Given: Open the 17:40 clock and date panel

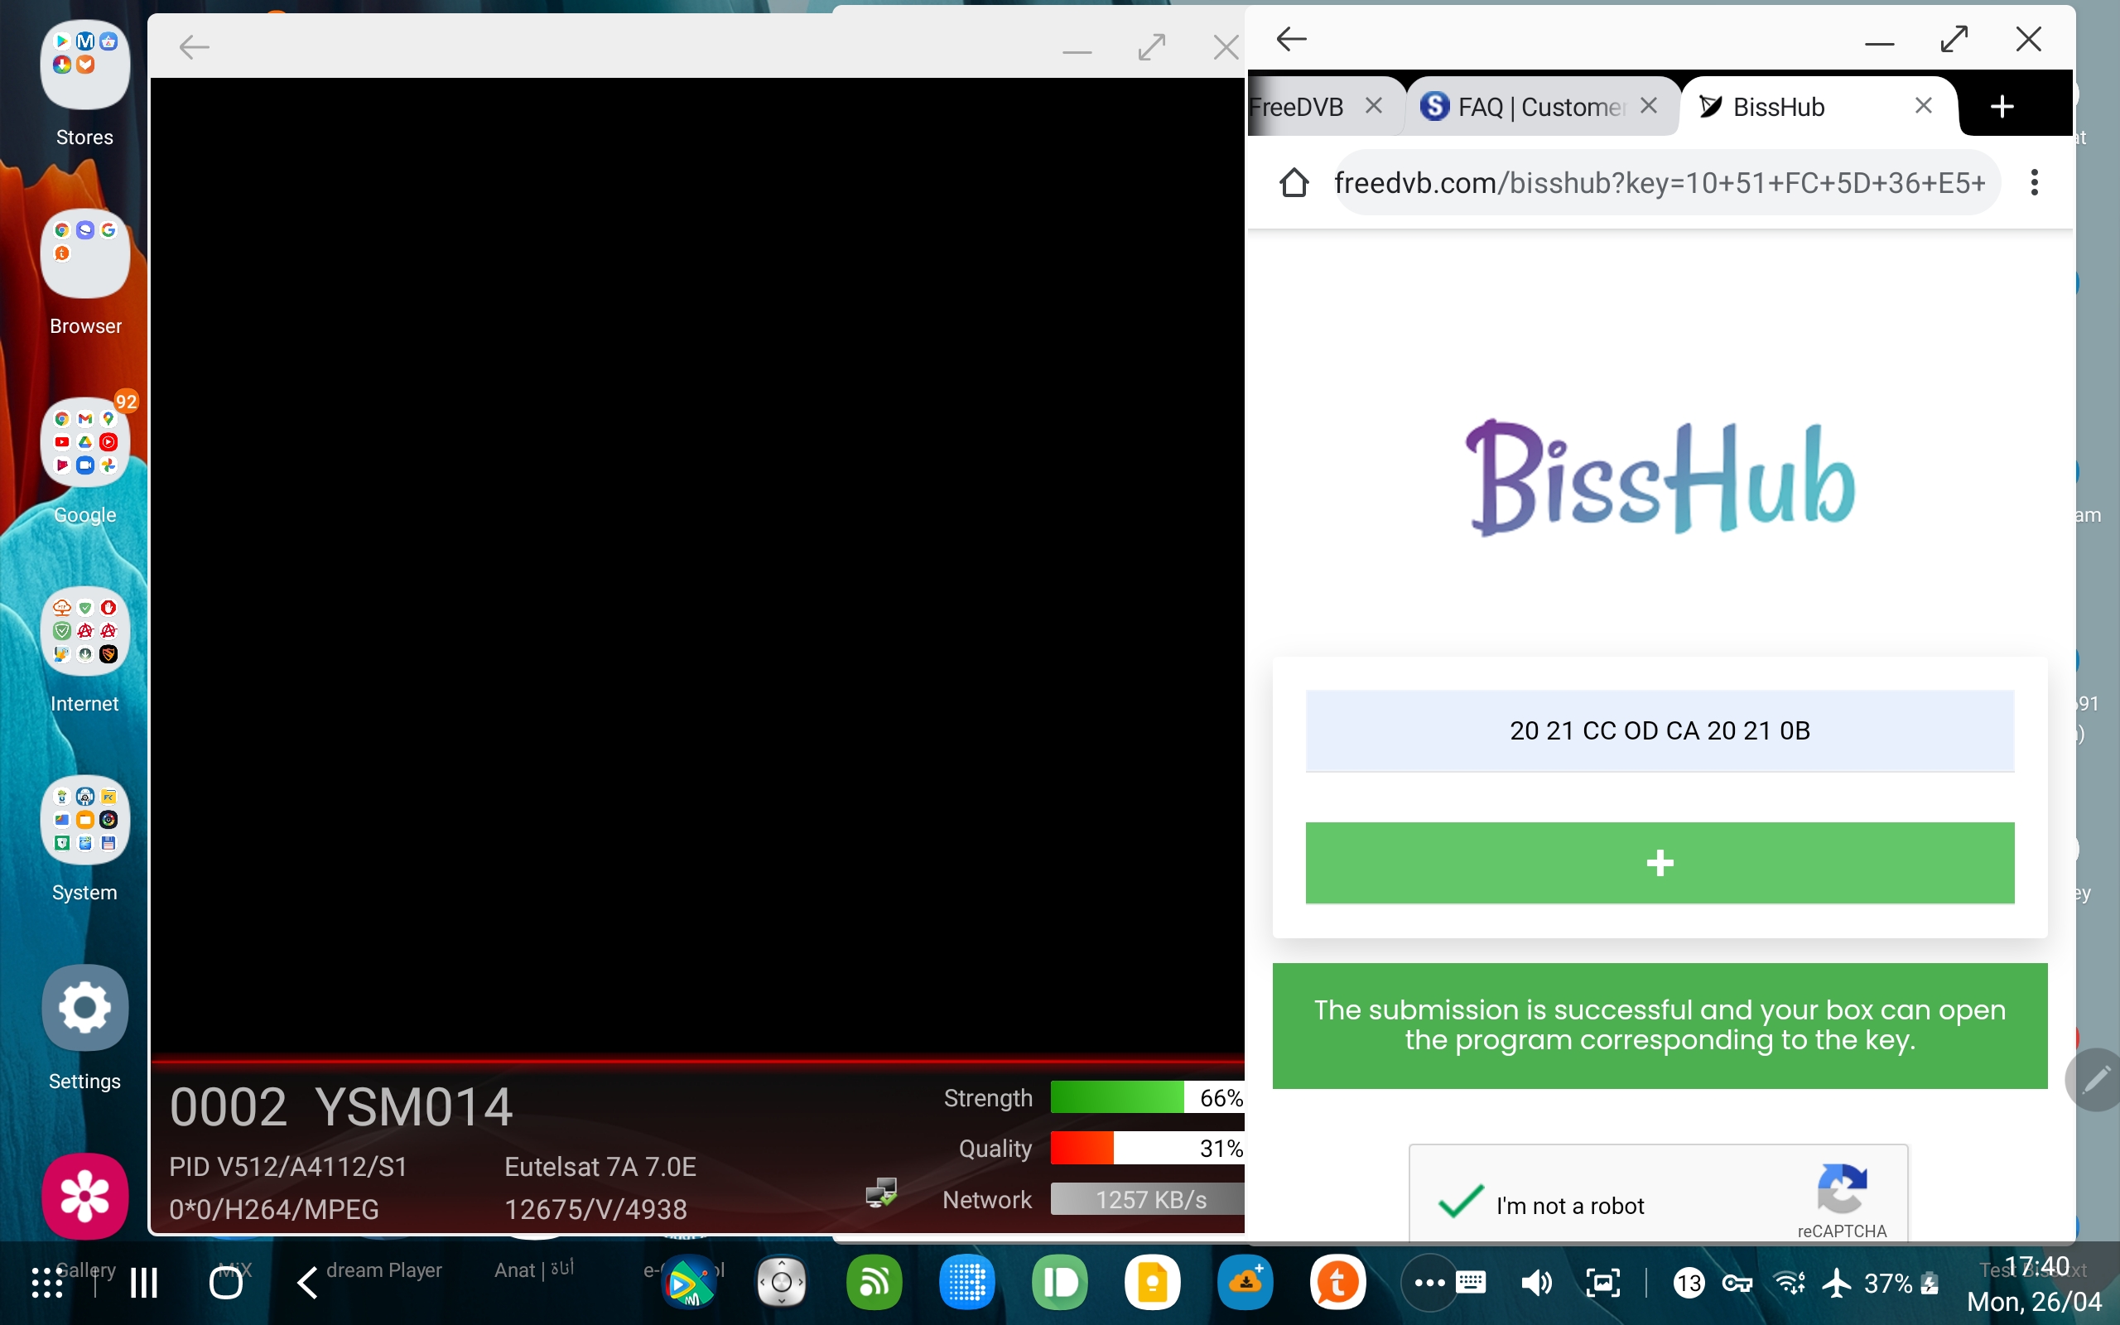Looking at the screenshot, I should click(2036, 1284).
